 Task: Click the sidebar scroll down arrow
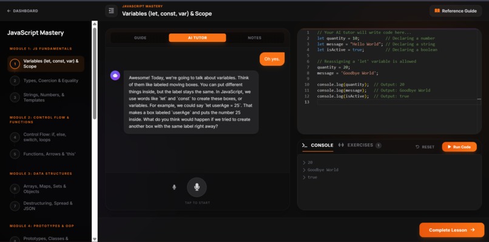click(95, 239)
